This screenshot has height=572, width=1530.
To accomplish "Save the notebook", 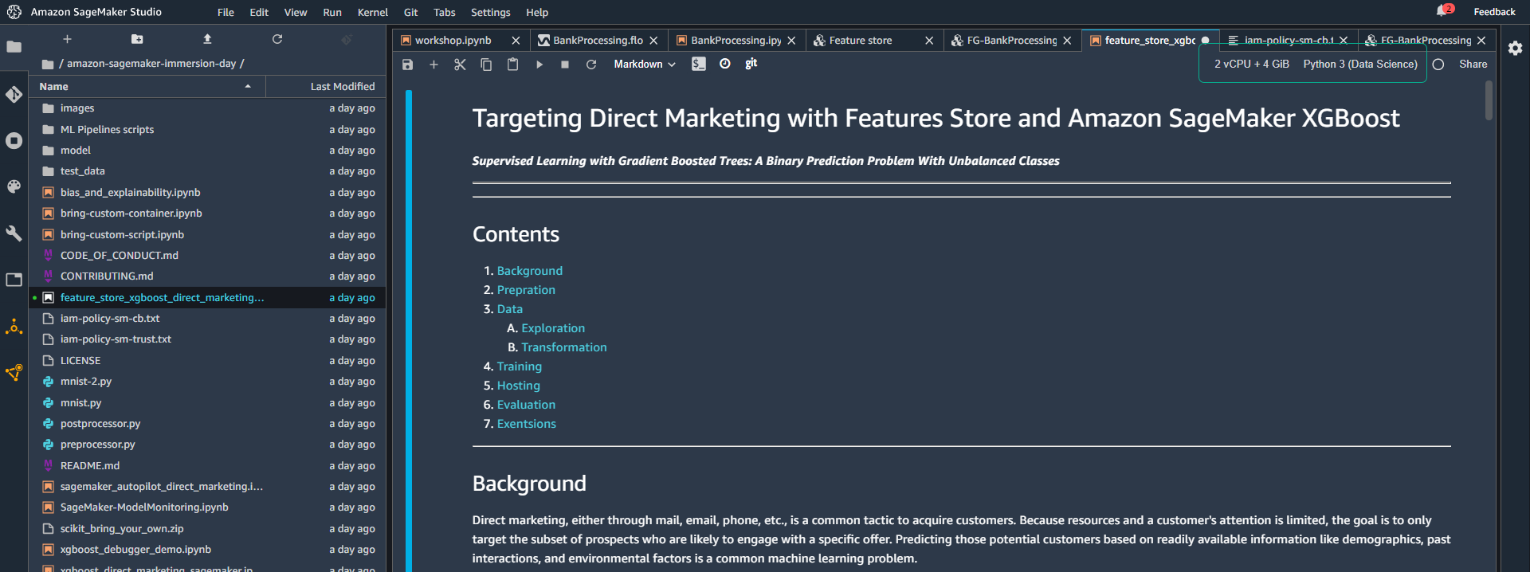I will pos(407,65).
